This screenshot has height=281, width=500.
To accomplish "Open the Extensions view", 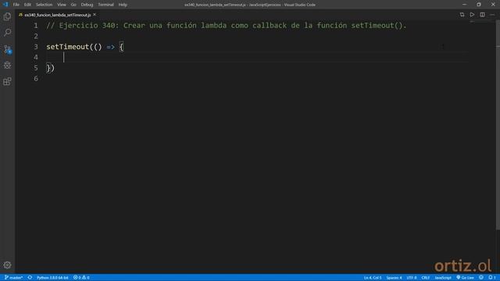I will pos(7,81).
